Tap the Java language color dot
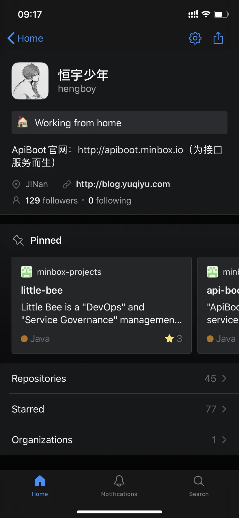Viewport: 239px width, 518px height. coord(24,338)
